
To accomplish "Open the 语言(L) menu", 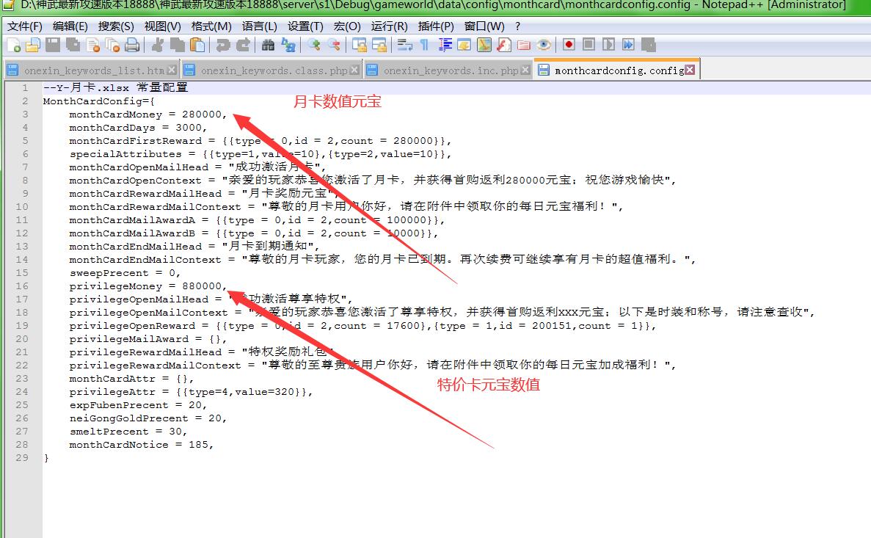I will tap(260, 26).
